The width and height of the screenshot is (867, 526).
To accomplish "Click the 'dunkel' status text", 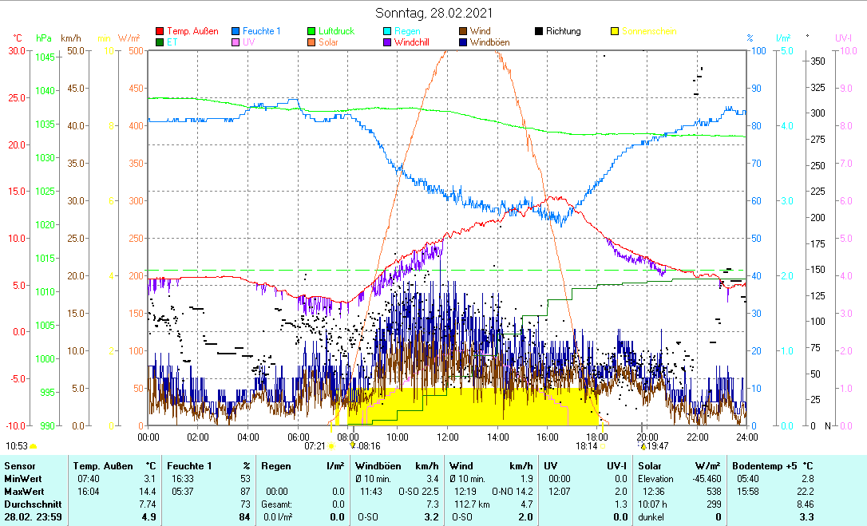I will click(651, 517).
